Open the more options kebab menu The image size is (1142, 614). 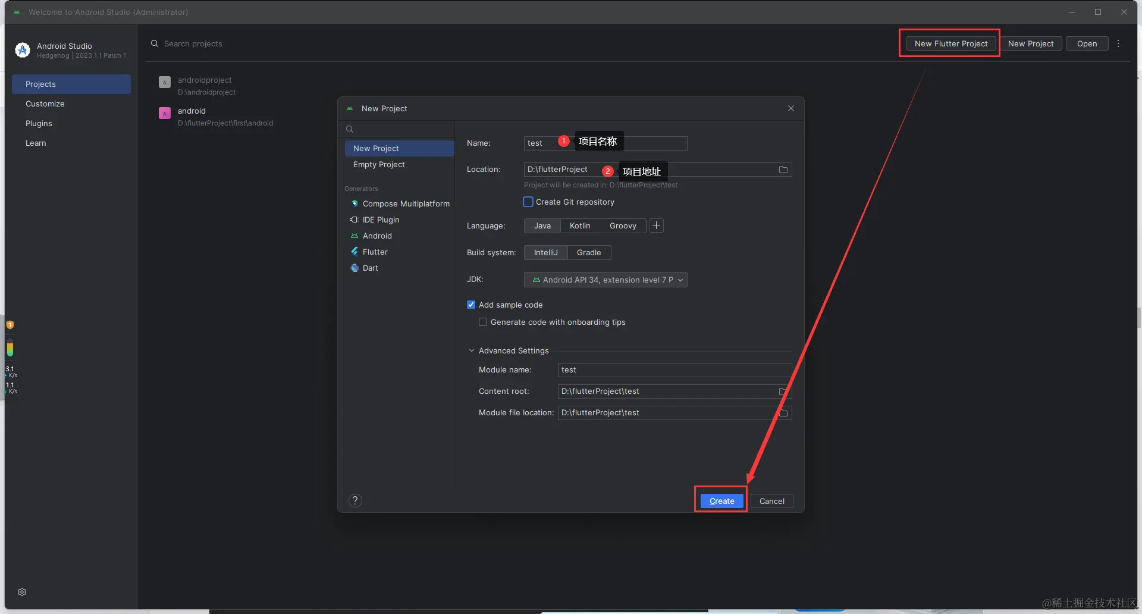(x=1118, y=43)
